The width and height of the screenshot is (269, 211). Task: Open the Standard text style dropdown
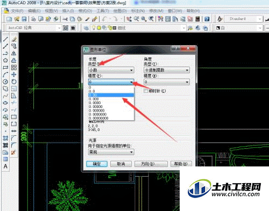coord(243,19)
